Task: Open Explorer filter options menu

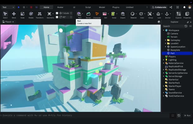Action: click(191, 26)
